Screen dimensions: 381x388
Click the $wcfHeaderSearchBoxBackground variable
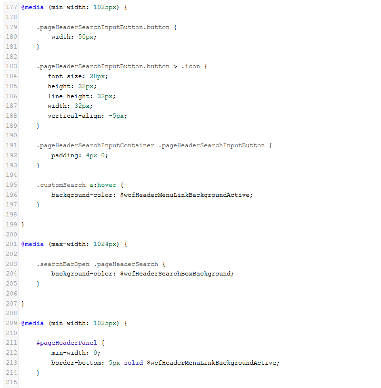(x=177, y=274)
